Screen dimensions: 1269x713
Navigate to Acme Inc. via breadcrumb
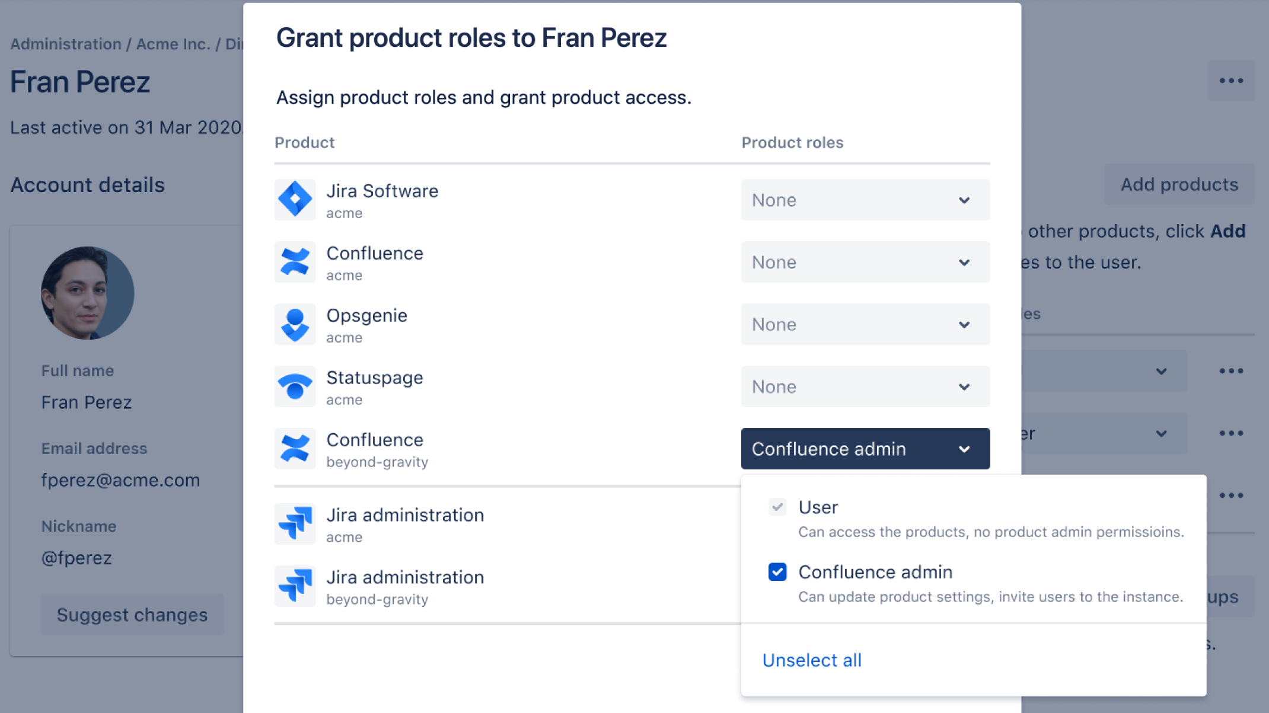point(173,43)
